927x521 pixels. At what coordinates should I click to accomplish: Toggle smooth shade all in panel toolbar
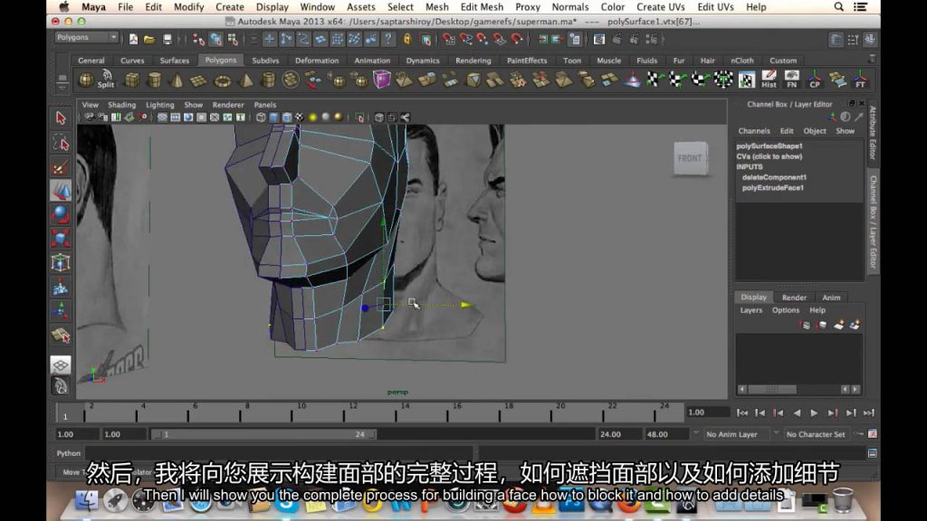(273, 118)
